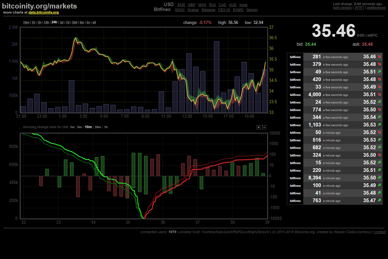Switch currency to GBP

coord(192,5)
